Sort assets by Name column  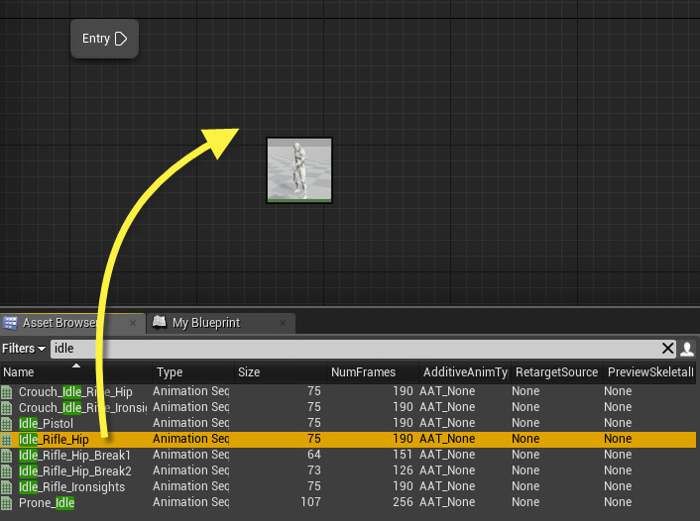click(75, 372)
